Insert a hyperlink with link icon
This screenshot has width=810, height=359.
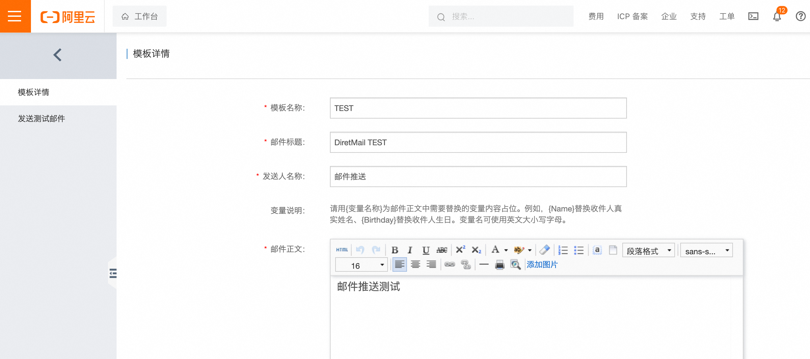[x=449, y=264]
